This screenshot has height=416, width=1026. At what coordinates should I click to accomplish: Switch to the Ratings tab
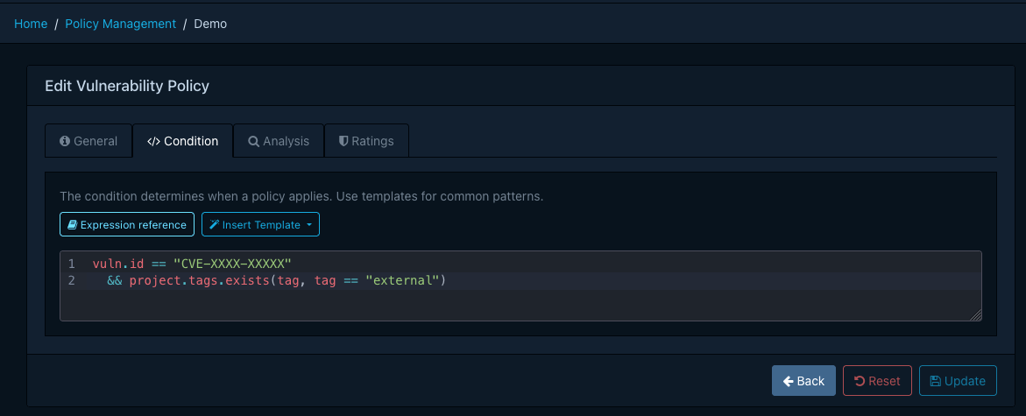click(366, 141)
